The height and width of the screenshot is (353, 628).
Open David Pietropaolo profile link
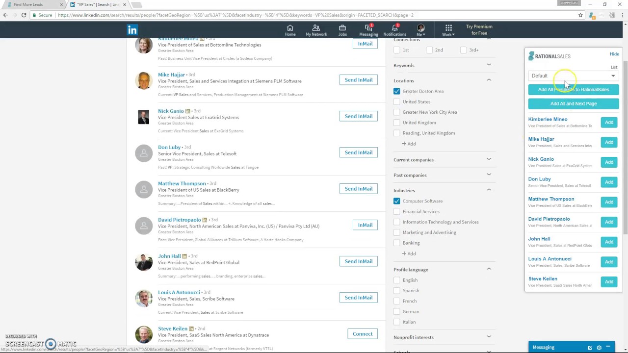click(x=180, y=220)
